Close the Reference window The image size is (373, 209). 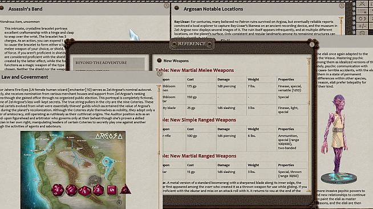(x=312, y=45)
